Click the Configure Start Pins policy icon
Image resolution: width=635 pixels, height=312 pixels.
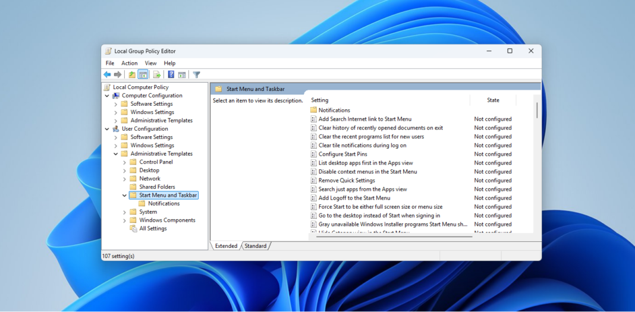(x=313, y=154)
